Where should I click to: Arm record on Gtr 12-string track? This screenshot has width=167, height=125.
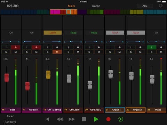(x=57, y=47)
